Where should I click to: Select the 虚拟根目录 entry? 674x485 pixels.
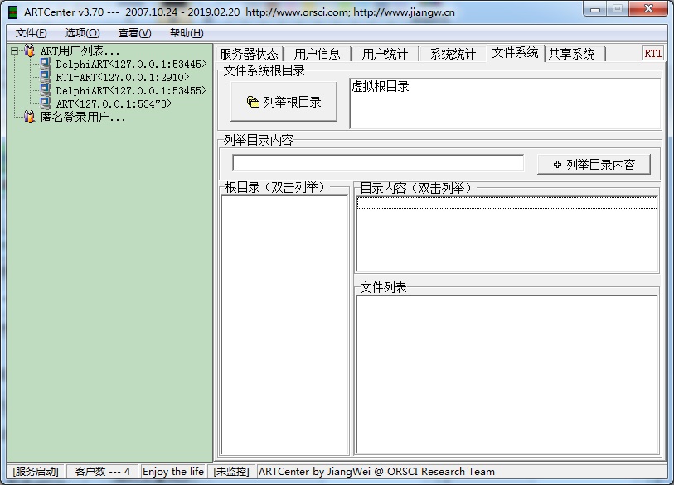(380, 87)
